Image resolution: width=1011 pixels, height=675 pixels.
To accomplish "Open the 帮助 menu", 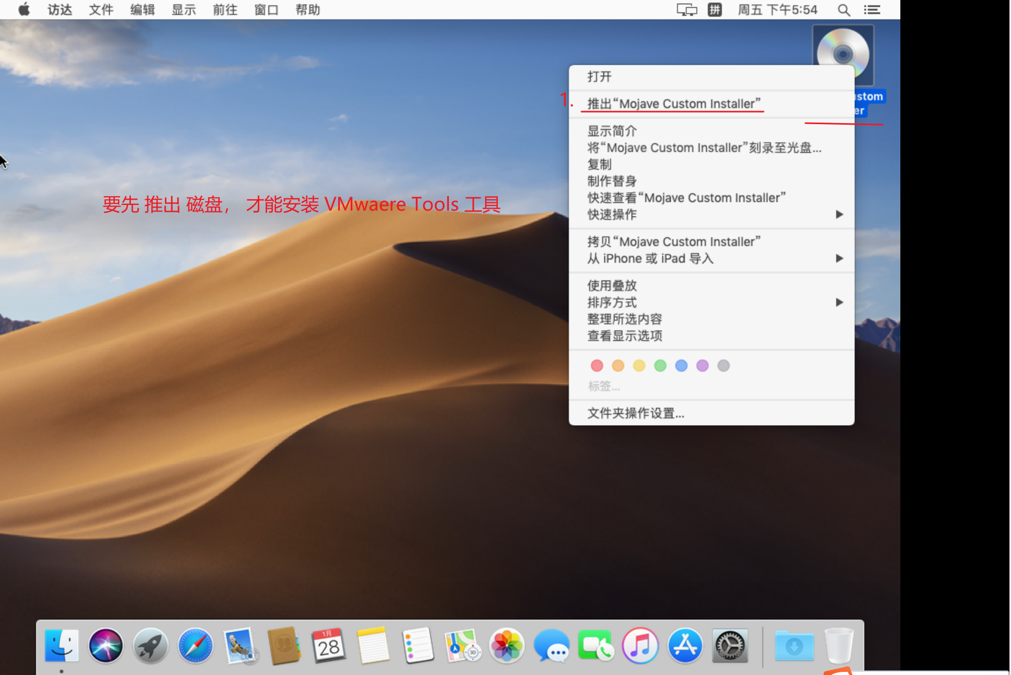I will point(307,9).
